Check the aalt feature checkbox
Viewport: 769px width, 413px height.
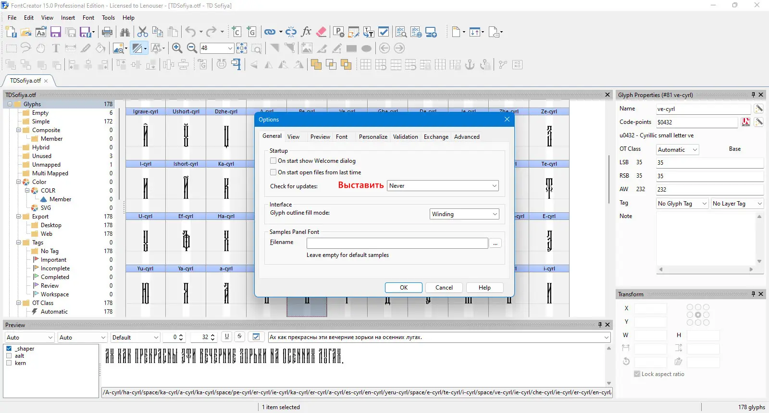9,356
